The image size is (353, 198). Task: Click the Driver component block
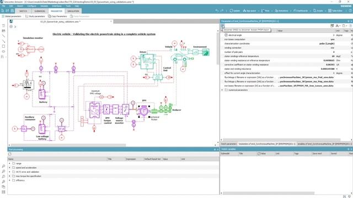tap(147, 61)
